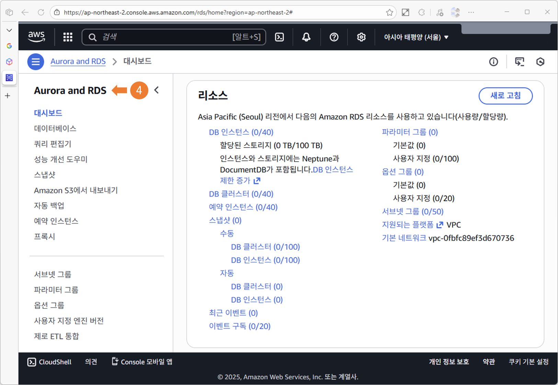Open Amazon S3에서 내보내기 in sidebar
The width and height of the screenshot is (558, 385).
pos(76,190)
